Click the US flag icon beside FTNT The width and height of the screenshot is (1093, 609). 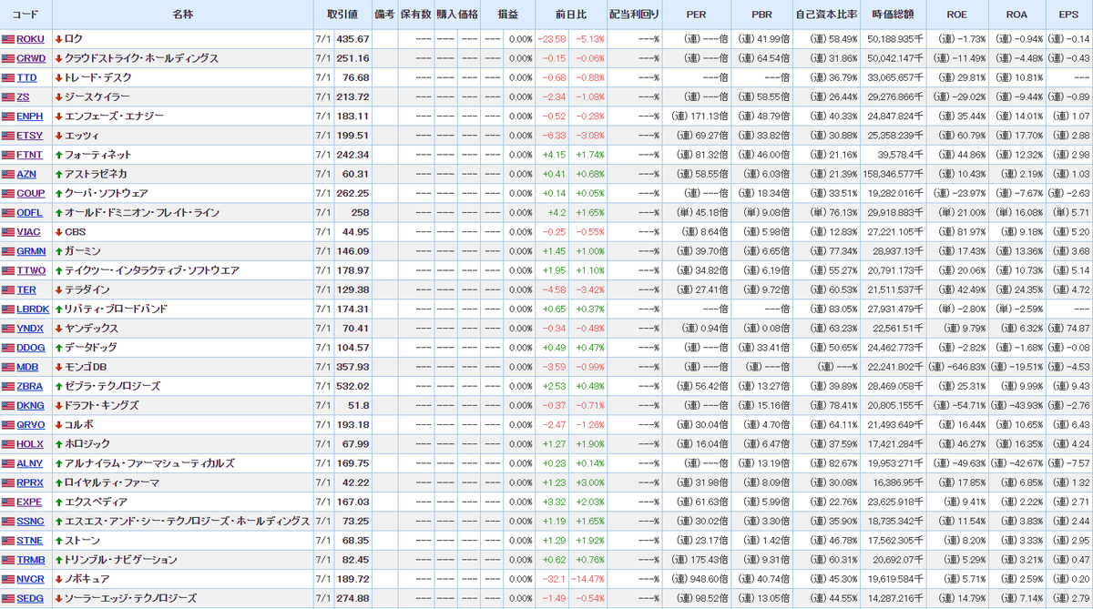[x=8, y=155]
